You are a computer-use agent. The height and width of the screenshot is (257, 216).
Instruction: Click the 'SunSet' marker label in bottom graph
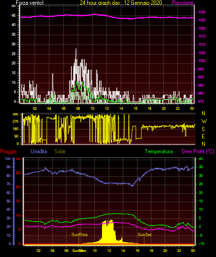[x=144, y=235]
